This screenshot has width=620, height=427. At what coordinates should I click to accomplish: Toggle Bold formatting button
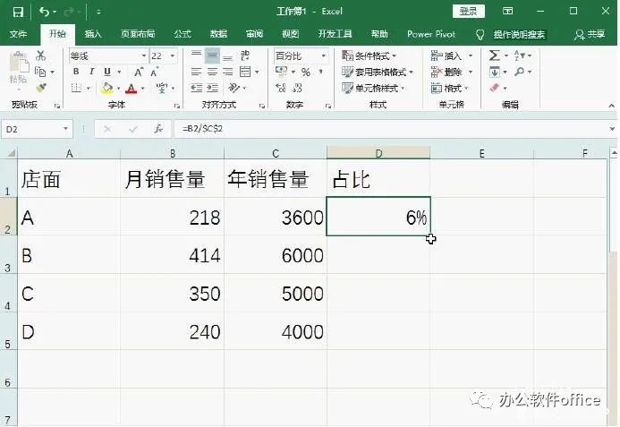pos(76,72)
